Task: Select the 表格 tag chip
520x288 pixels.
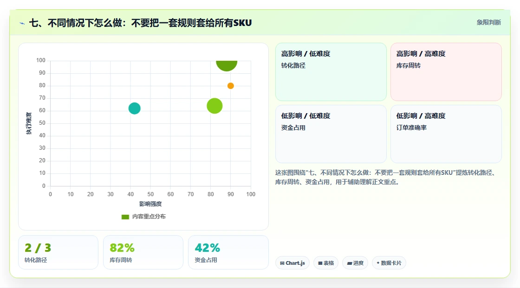Action: (x=326, y=263)
